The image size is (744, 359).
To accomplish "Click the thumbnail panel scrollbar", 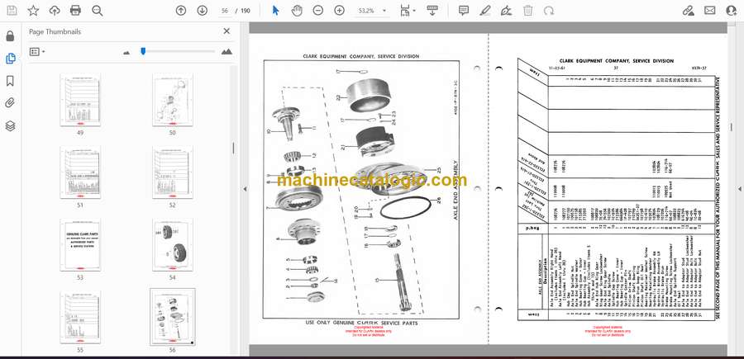I will pyautogui.click(x=233, y=148).
